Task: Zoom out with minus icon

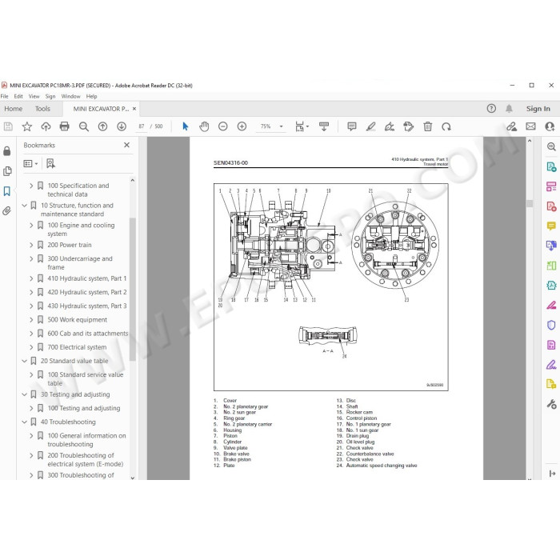Action: click(x=223, y=126)
